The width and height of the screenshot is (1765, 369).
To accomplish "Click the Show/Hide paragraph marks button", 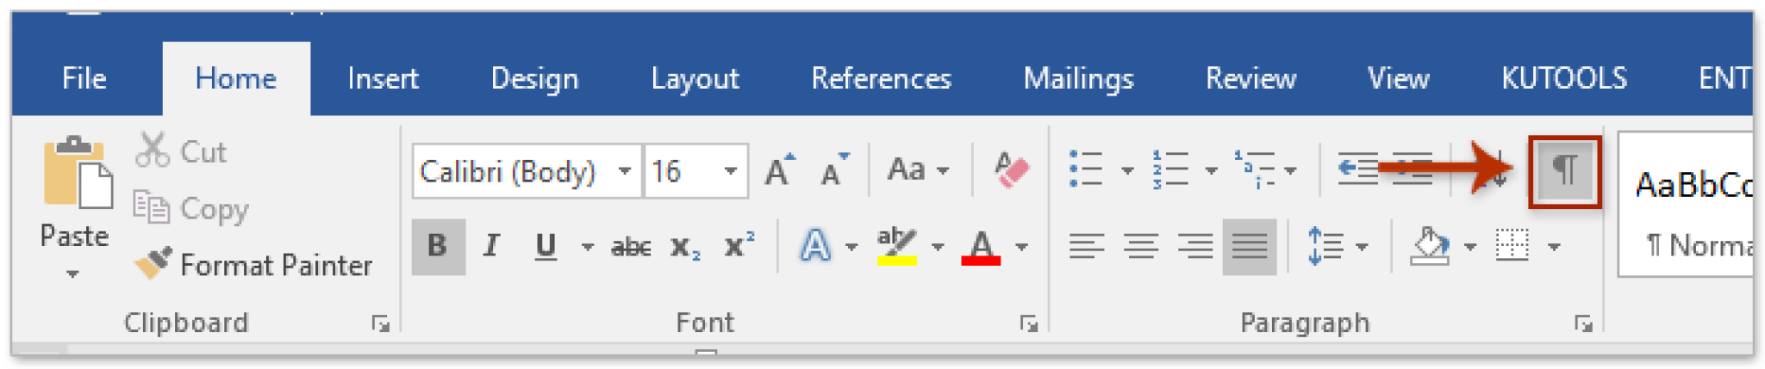I will tap(1565, 171).
